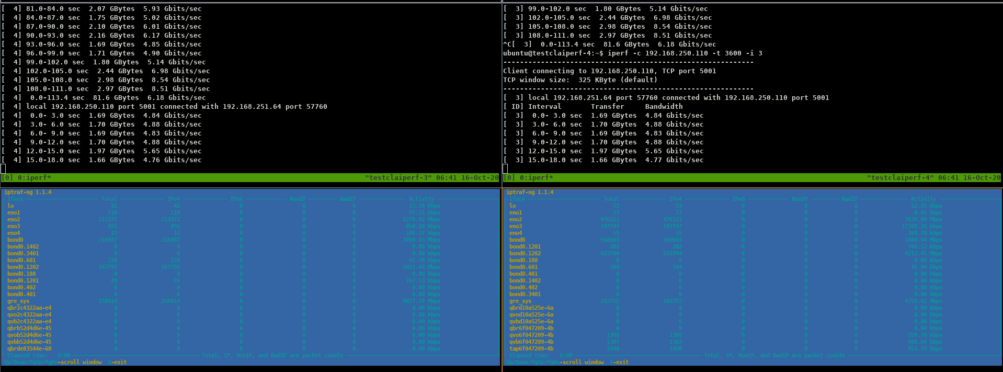Viewport: 1003px width, 372px height.
Task: Click X-exit in the right iptraf-ng pane
Action: click(620, 362)
